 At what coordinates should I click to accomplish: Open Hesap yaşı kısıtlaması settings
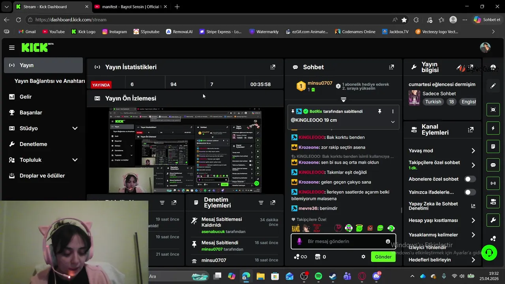(473, 220)
